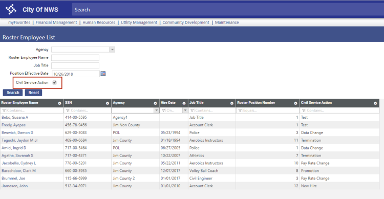Click the Job Title input field
The width and height of the screenshot is (384, 199).
click(75, 65)
